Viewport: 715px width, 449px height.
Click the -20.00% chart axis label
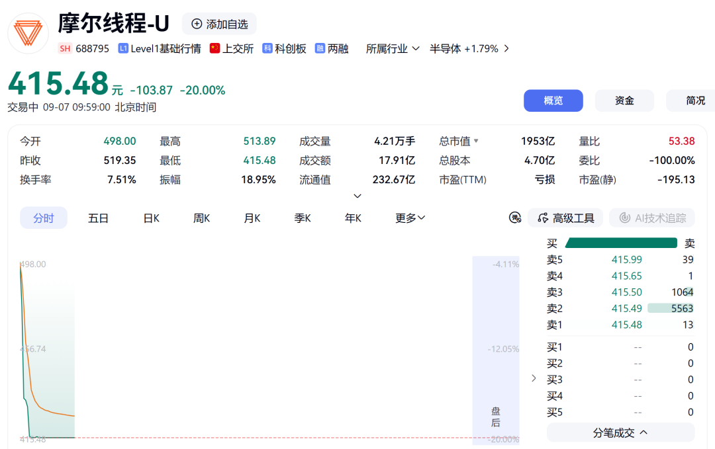click(504, 439)
